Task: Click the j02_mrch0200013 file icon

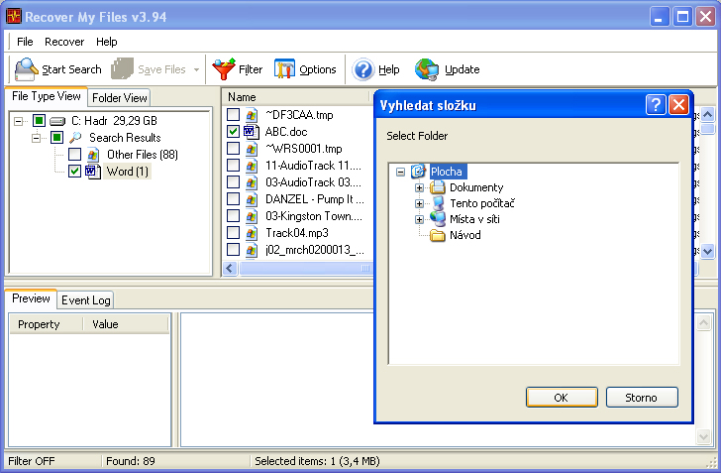Action: tap(252, 250)
